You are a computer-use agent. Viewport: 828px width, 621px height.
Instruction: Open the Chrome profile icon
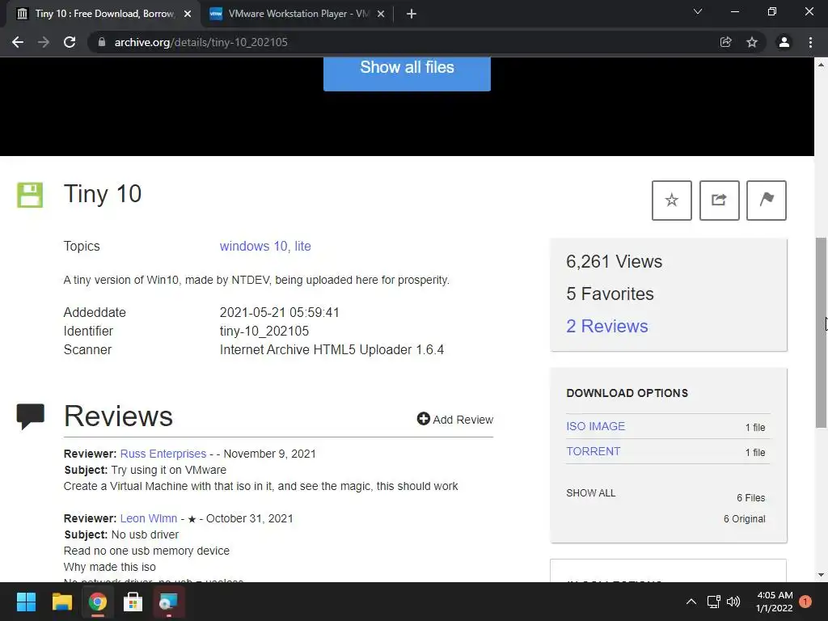[x=784, y=42]
